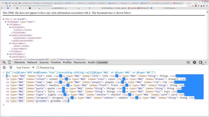Collapse the publicationStmt node
This screenshot has width=209, height=117.
[x=10, y=35]
